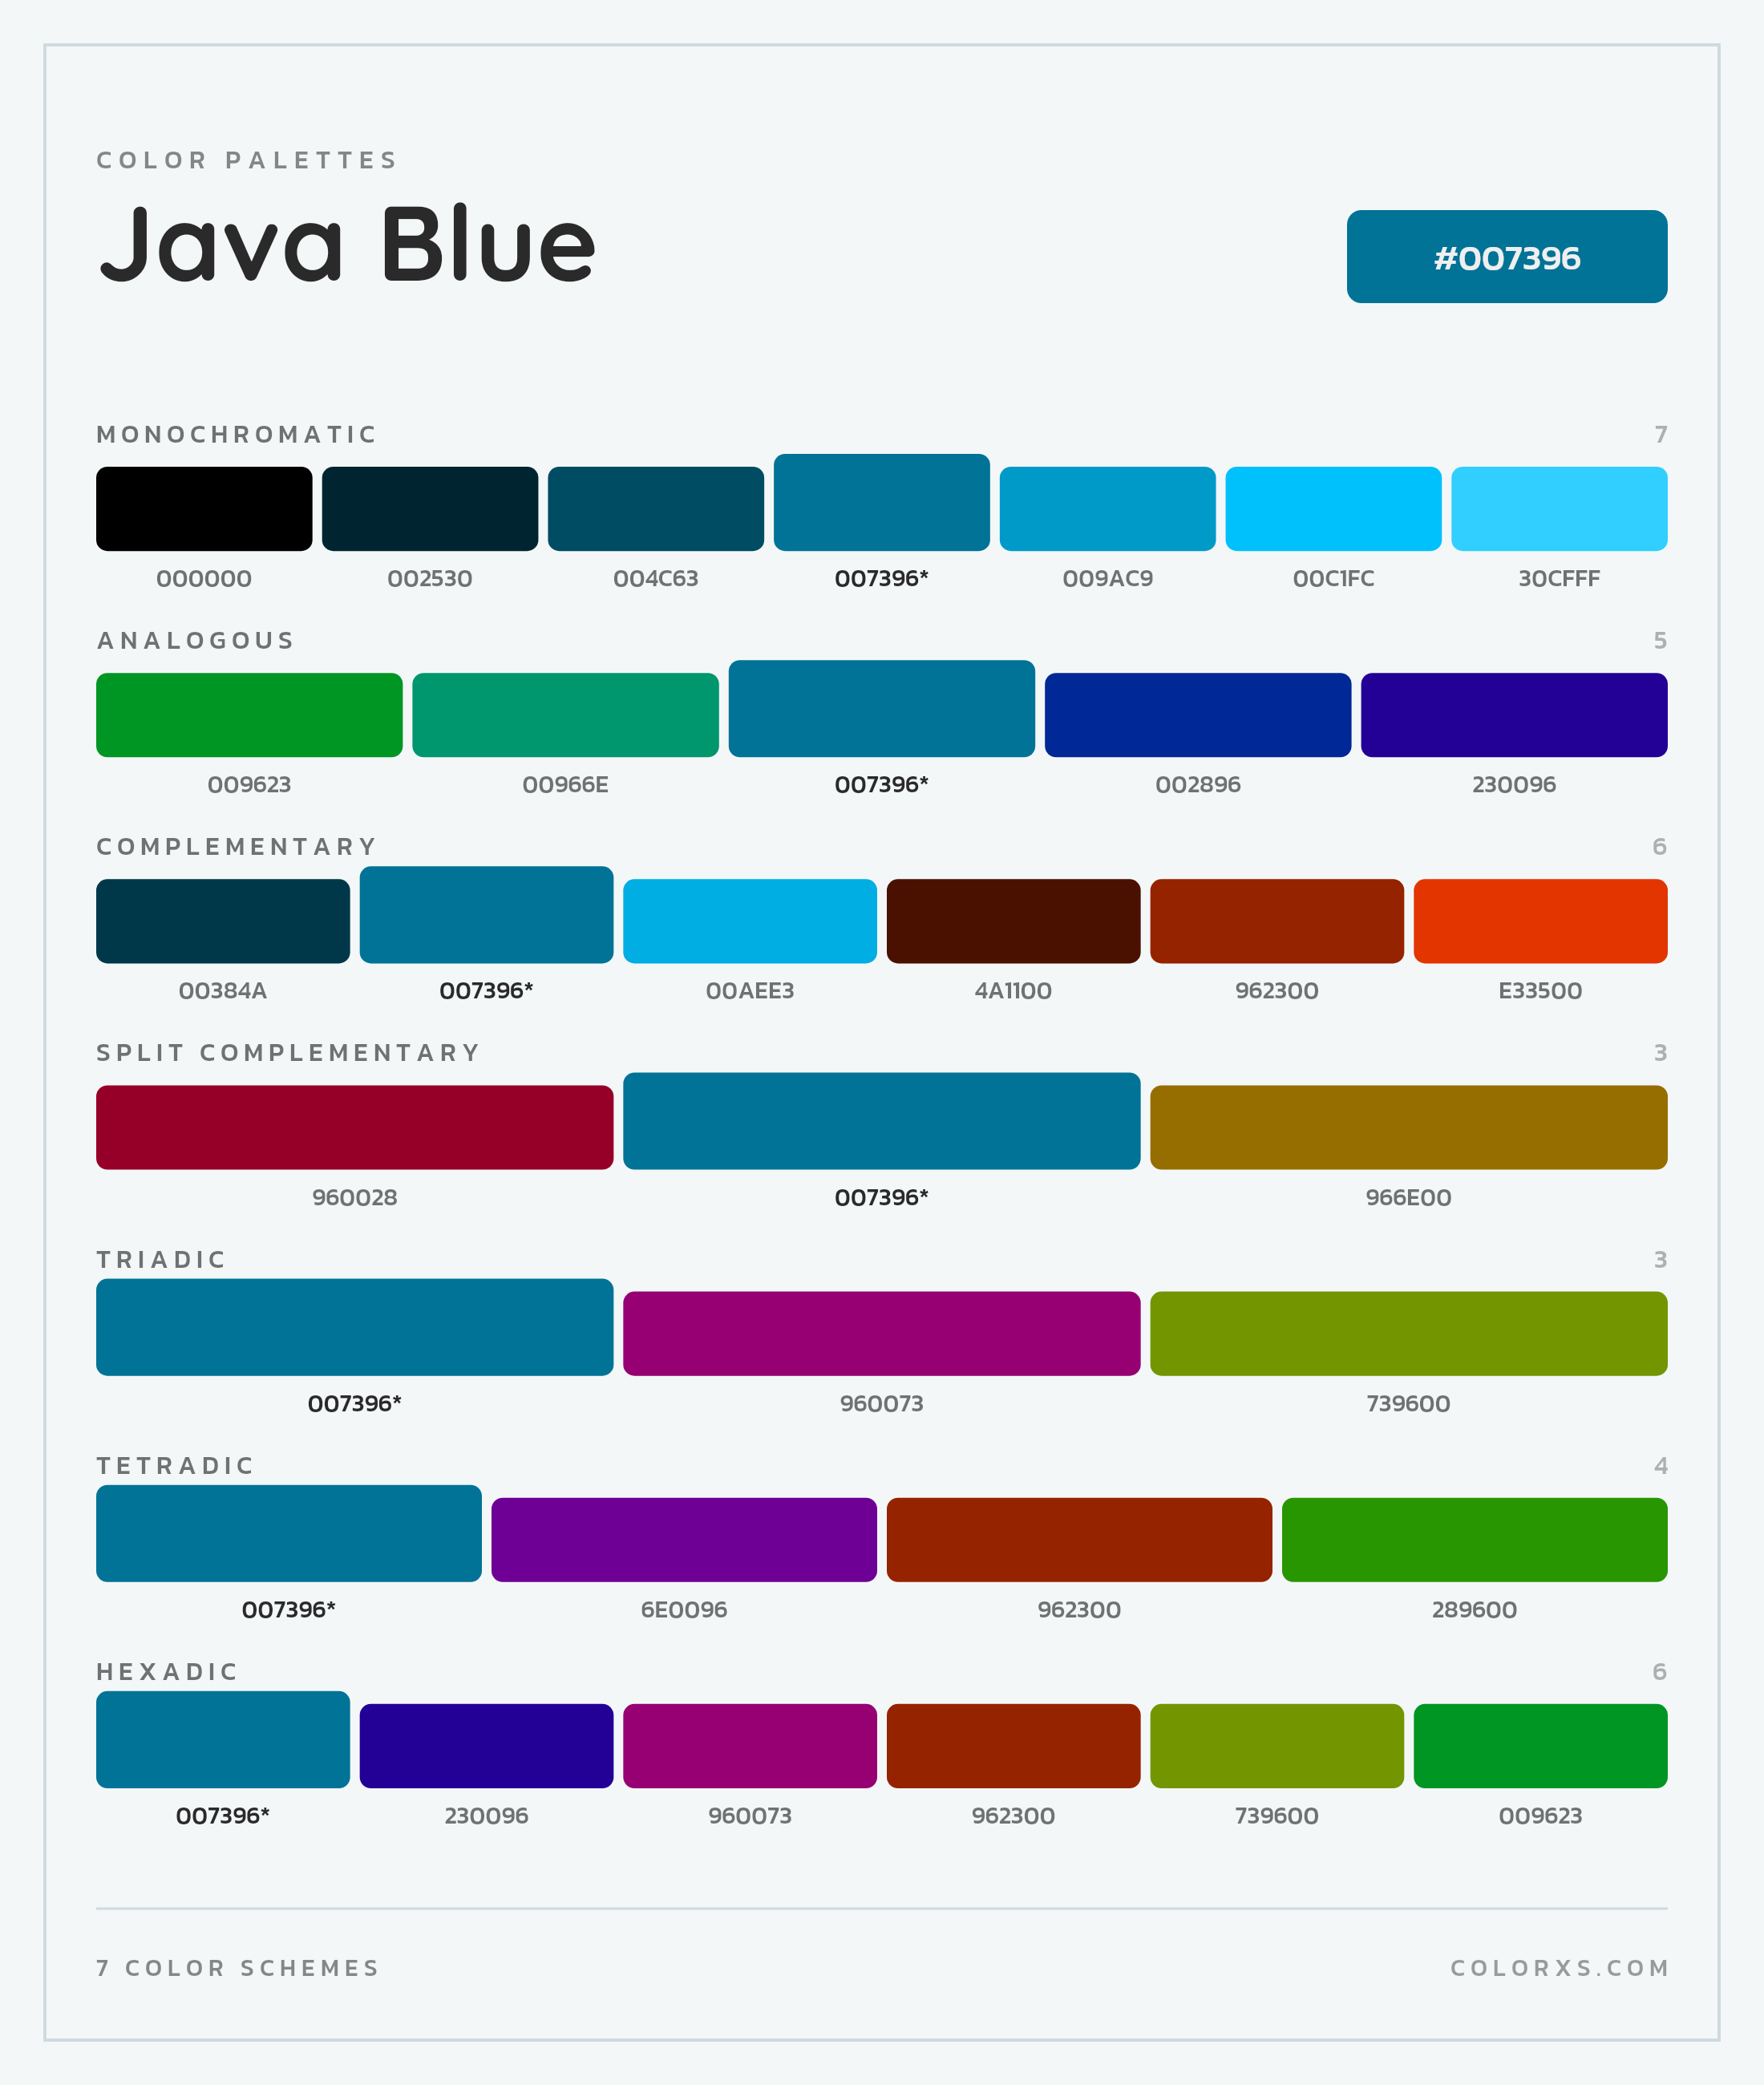The image size is (1764, 2085).
Task: Select the dark 00384A complementary swatch
Action: coord(223,921)
